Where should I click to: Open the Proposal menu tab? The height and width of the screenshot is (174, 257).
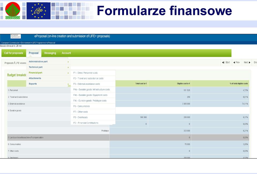tap(34, 53)
